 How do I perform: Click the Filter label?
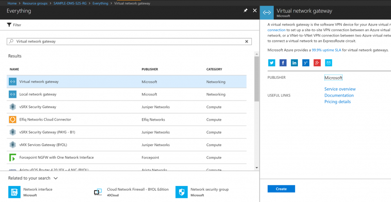point(17,25)
